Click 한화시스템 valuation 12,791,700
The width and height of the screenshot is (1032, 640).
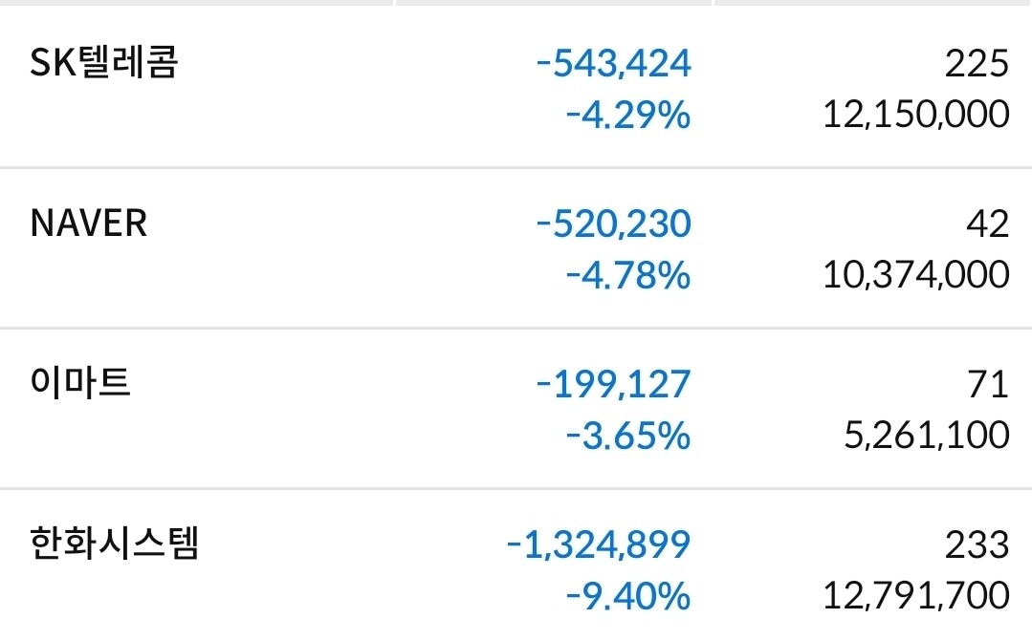pos(916,595)
